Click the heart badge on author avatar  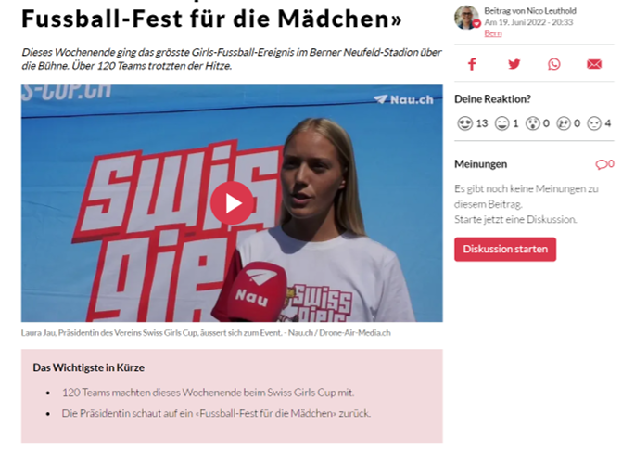pyautogui.click(x=476, y=24)
